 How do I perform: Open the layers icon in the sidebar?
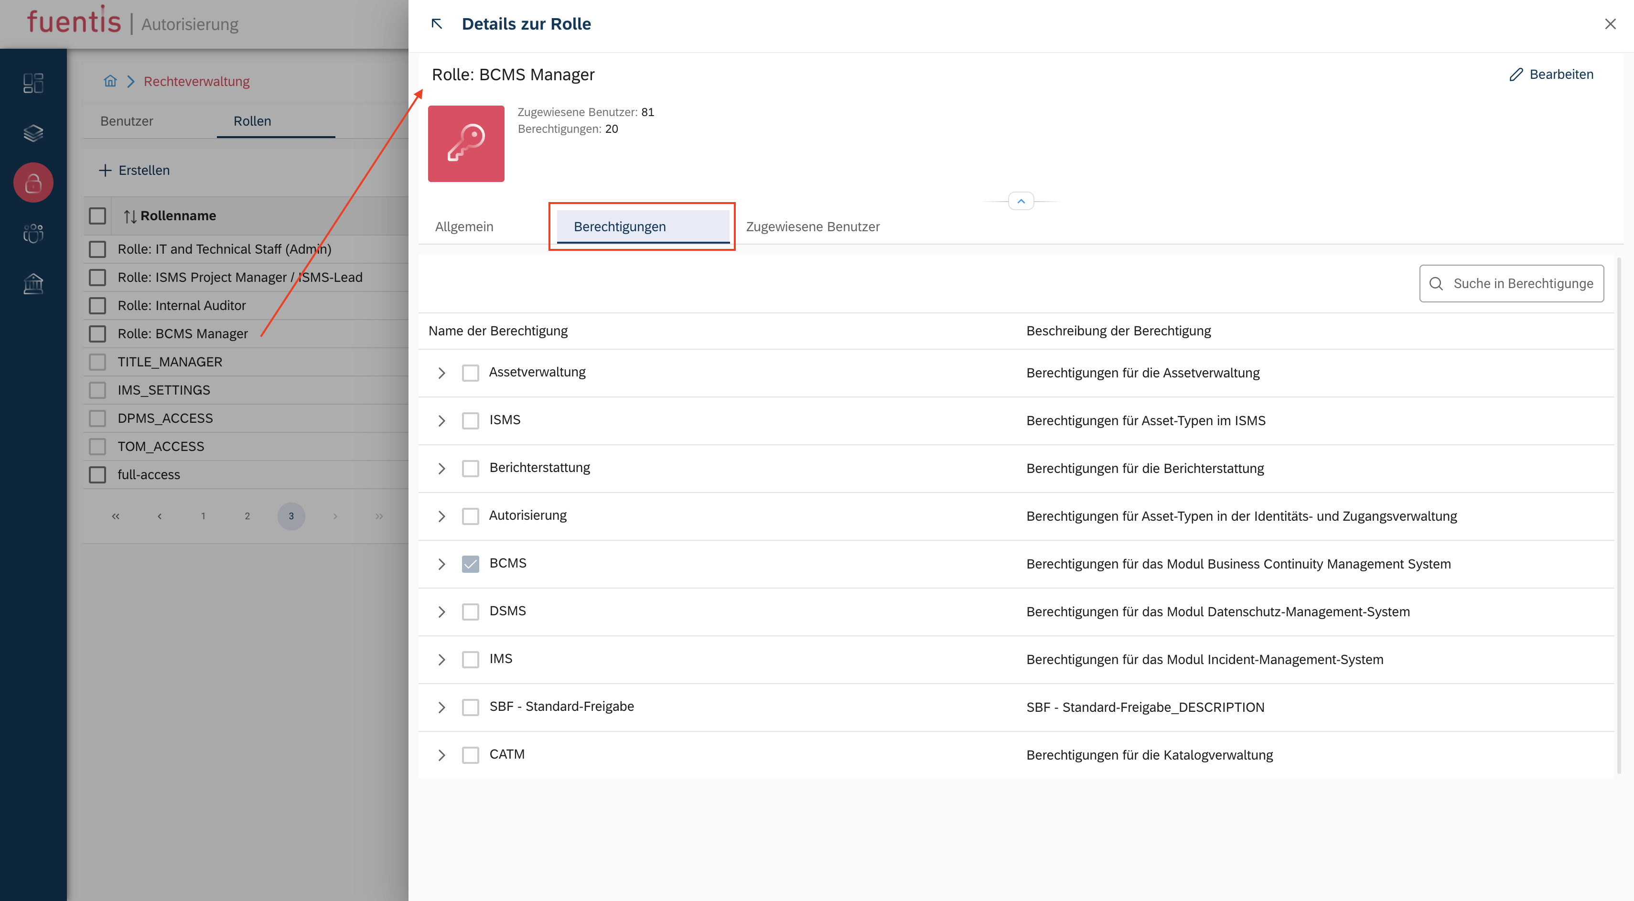click(33, 133)
